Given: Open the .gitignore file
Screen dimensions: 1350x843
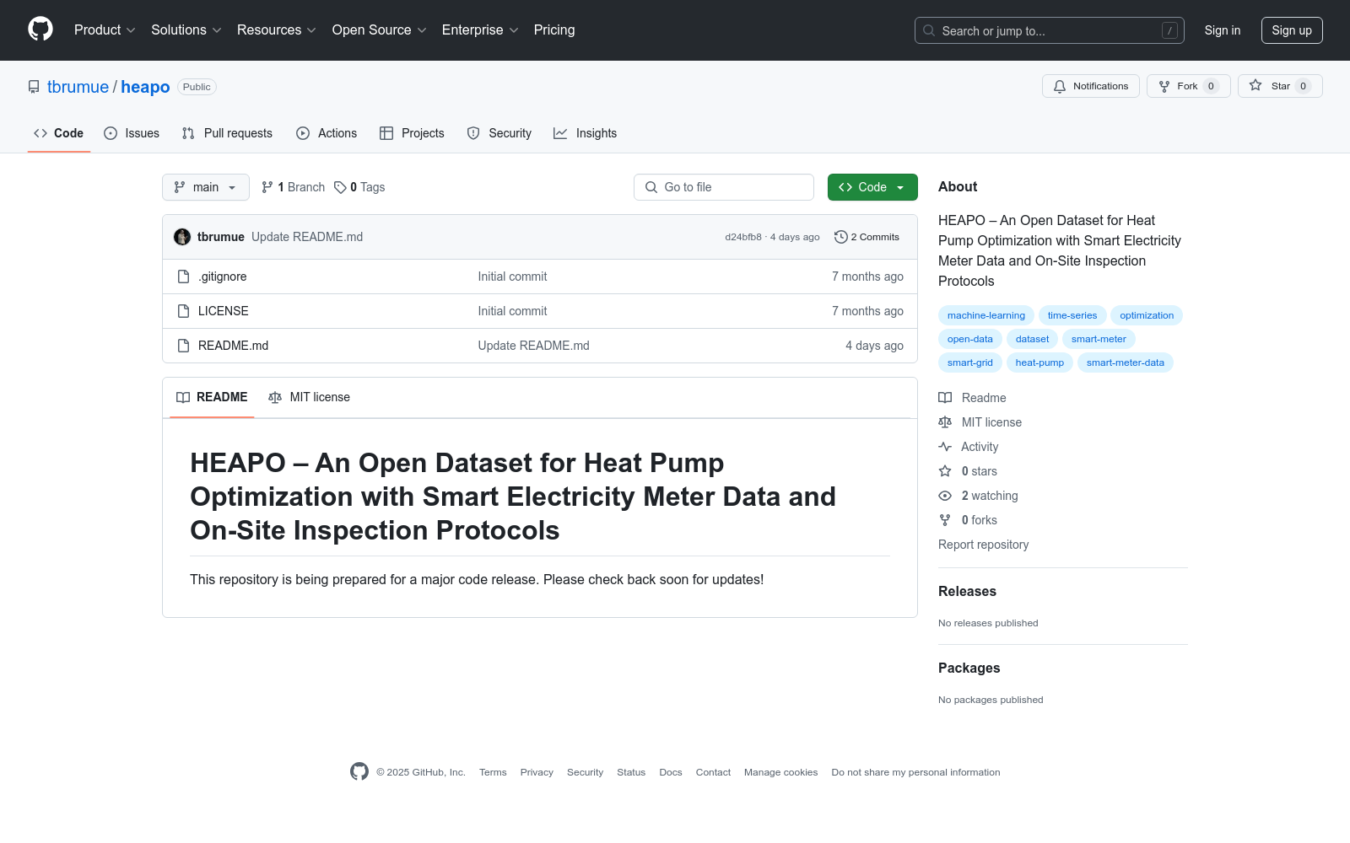Looking at the screenshot, I should (x=223, y=277).
